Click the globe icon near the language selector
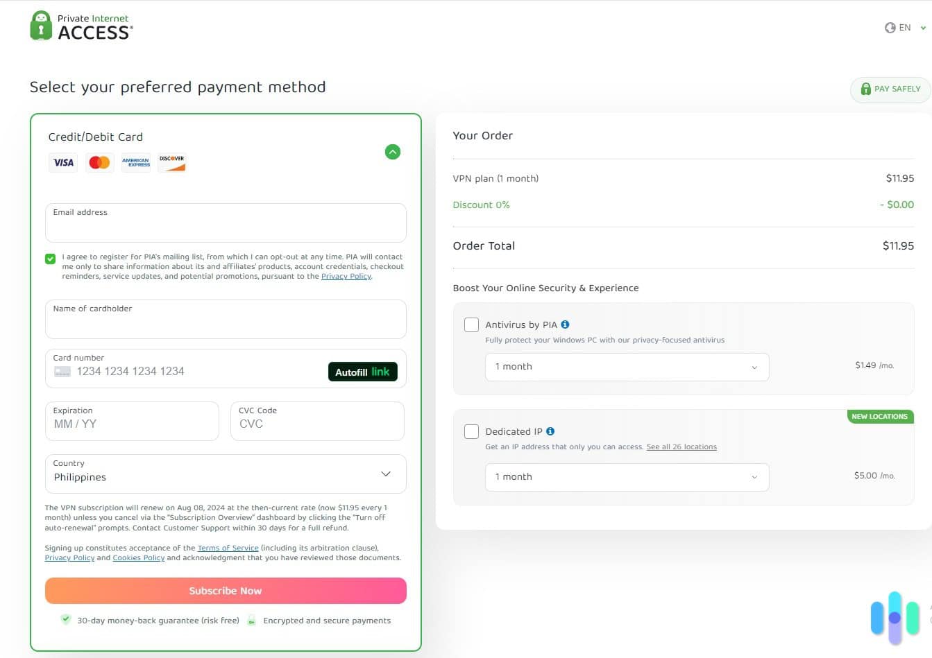This screenshot has height=658, width=932. 890,27
